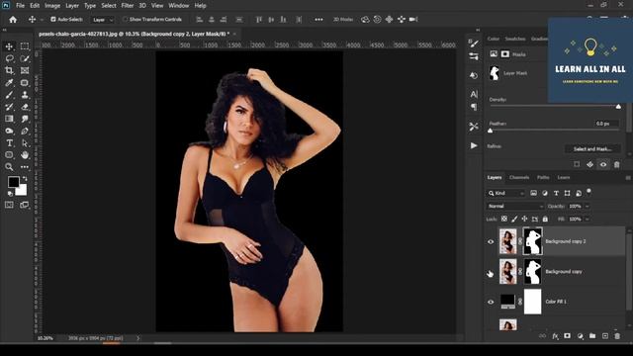The height and width of the screenshot is (356, 633).
Task: Select the Eyedropper tool
Action: (9, 83)
